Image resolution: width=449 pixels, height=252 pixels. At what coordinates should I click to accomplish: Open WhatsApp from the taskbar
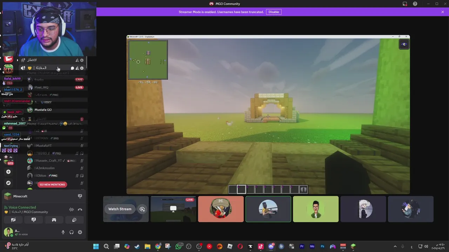coord(179,246)
